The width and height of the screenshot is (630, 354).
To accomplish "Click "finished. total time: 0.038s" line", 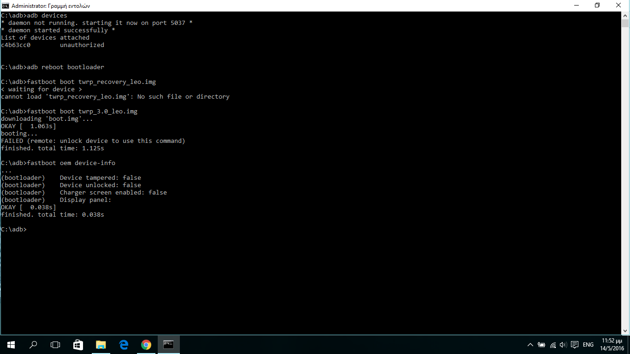I will tap(53, 215).
